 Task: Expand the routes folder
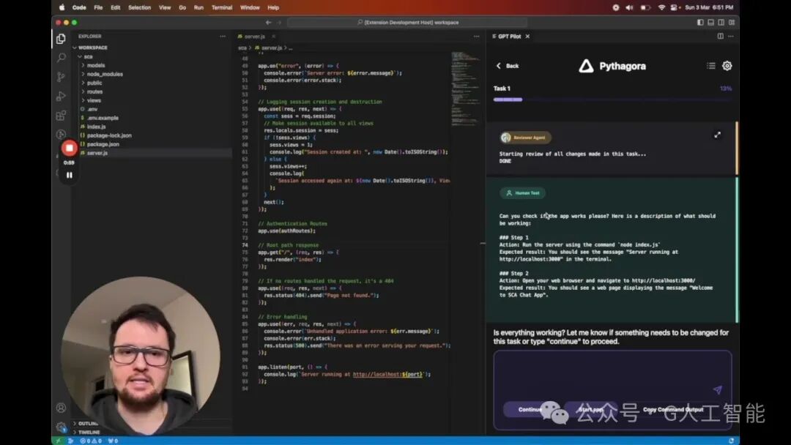click(x=94, y=91)
